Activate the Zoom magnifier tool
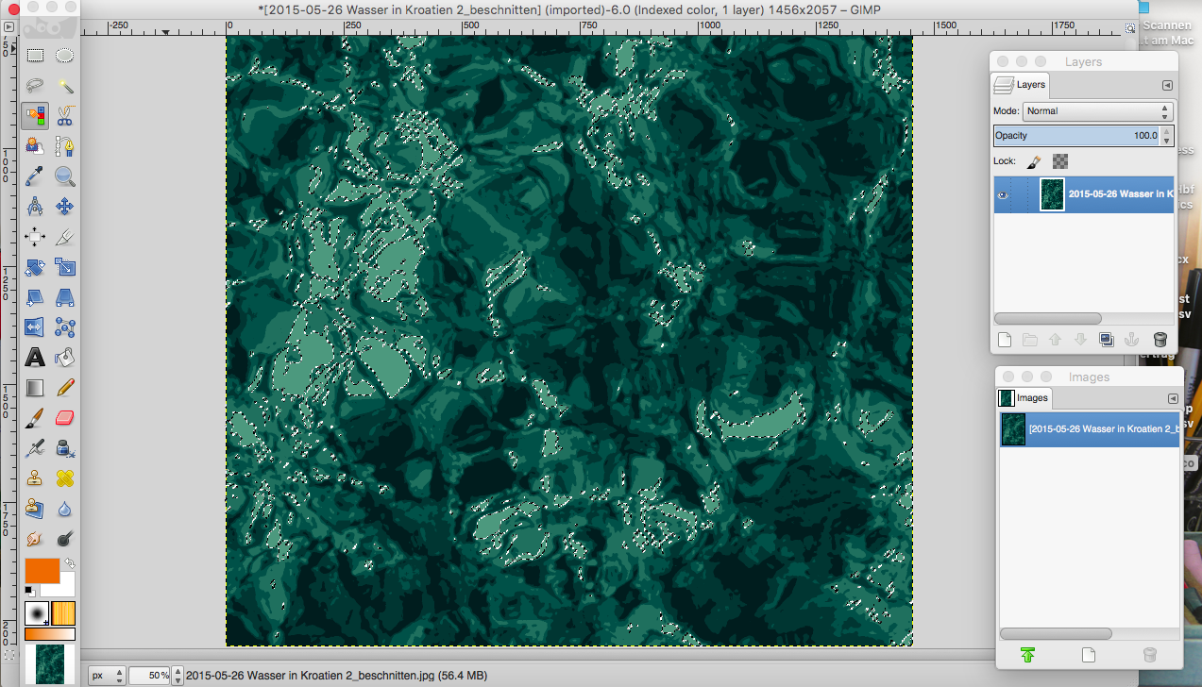The height and width of the screenshot is (687, 1202). click(x=65, y=176)
